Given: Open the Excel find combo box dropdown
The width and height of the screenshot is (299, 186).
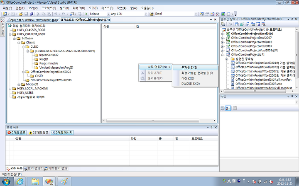Looking at the screenshot, I should coord(196,14).
